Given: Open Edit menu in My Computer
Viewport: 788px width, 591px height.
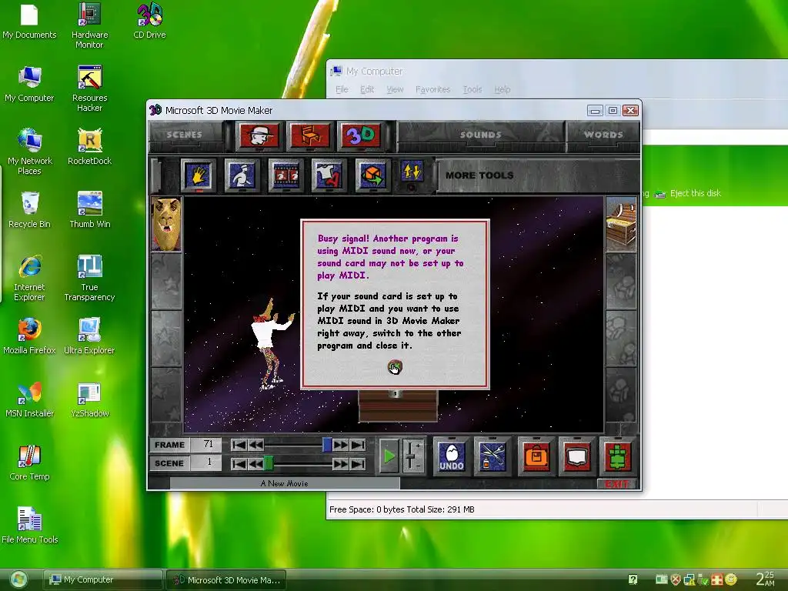Looking at the screenshot, I should point(367,89).
